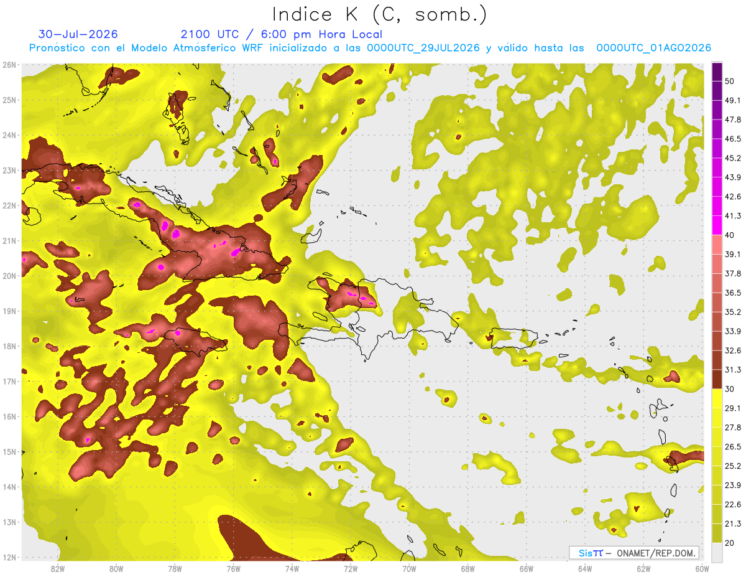Click the color bar value "42.6"

pos(732,197)
